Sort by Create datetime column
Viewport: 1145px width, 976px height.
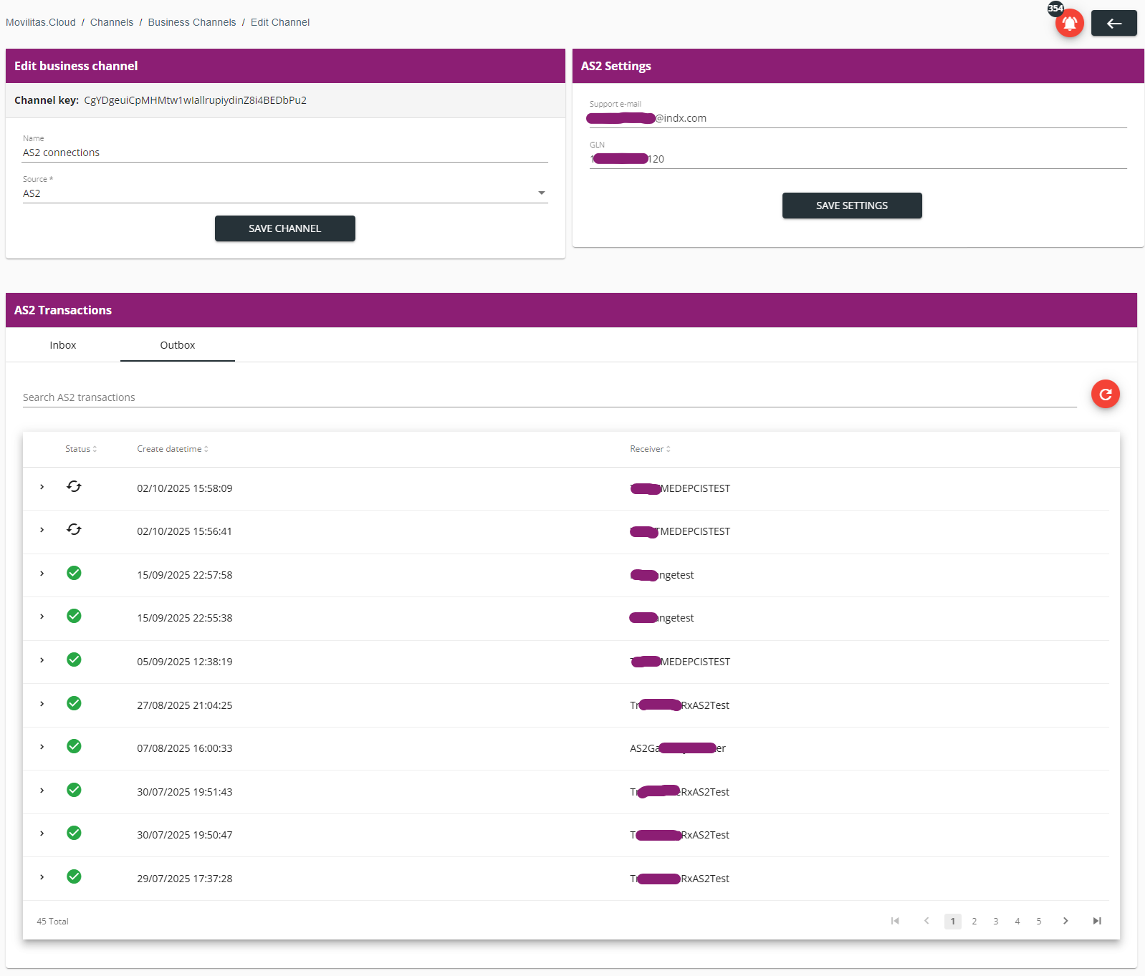tap(173, 449)
